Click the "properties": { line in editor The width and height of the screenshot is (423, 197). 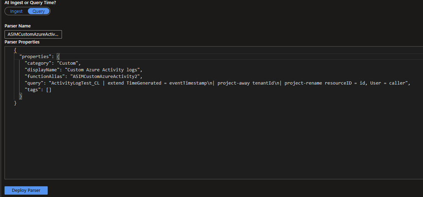tap(39, 56)
